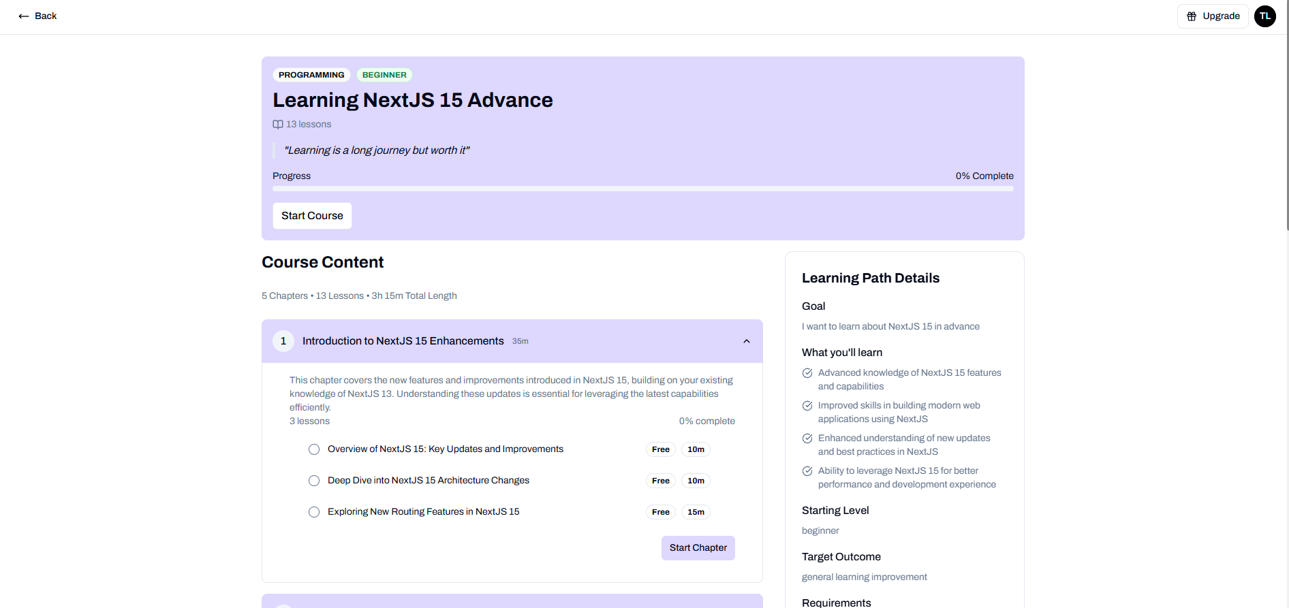
Task: Click the Learning NextJS 15 Advance title
Action: [413, 100]
